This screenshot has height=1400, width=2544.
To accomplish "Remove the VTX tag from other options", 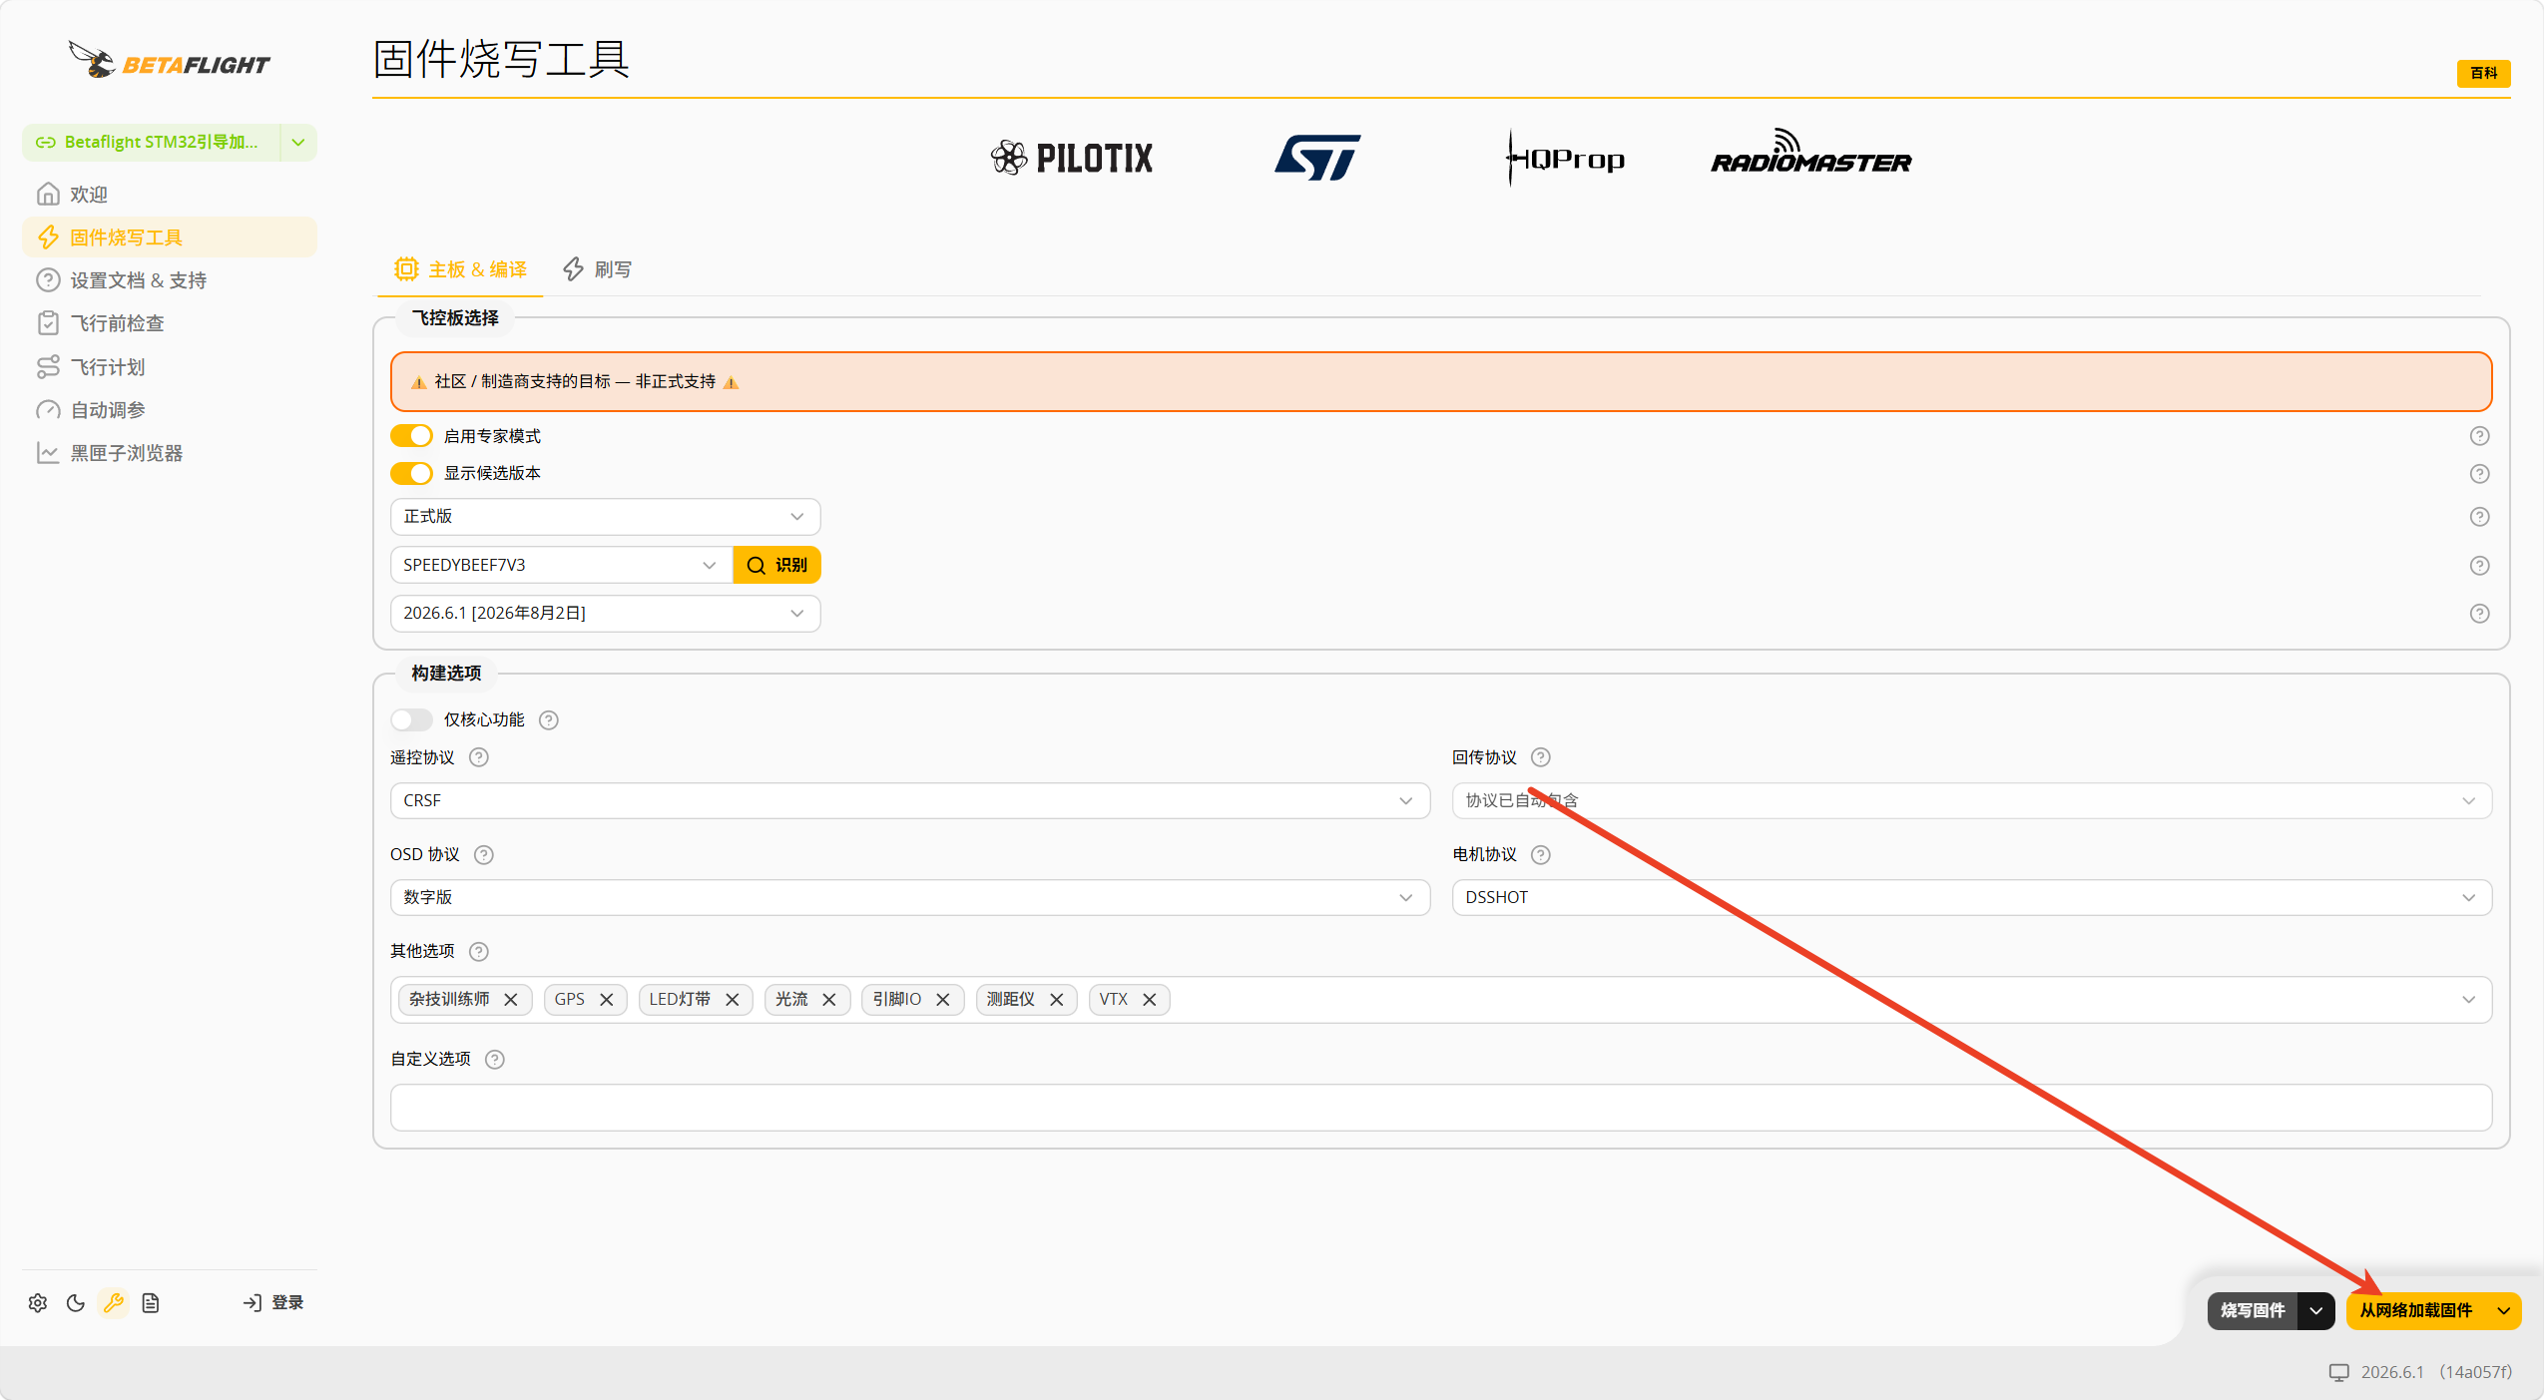I will [1150, 999].
